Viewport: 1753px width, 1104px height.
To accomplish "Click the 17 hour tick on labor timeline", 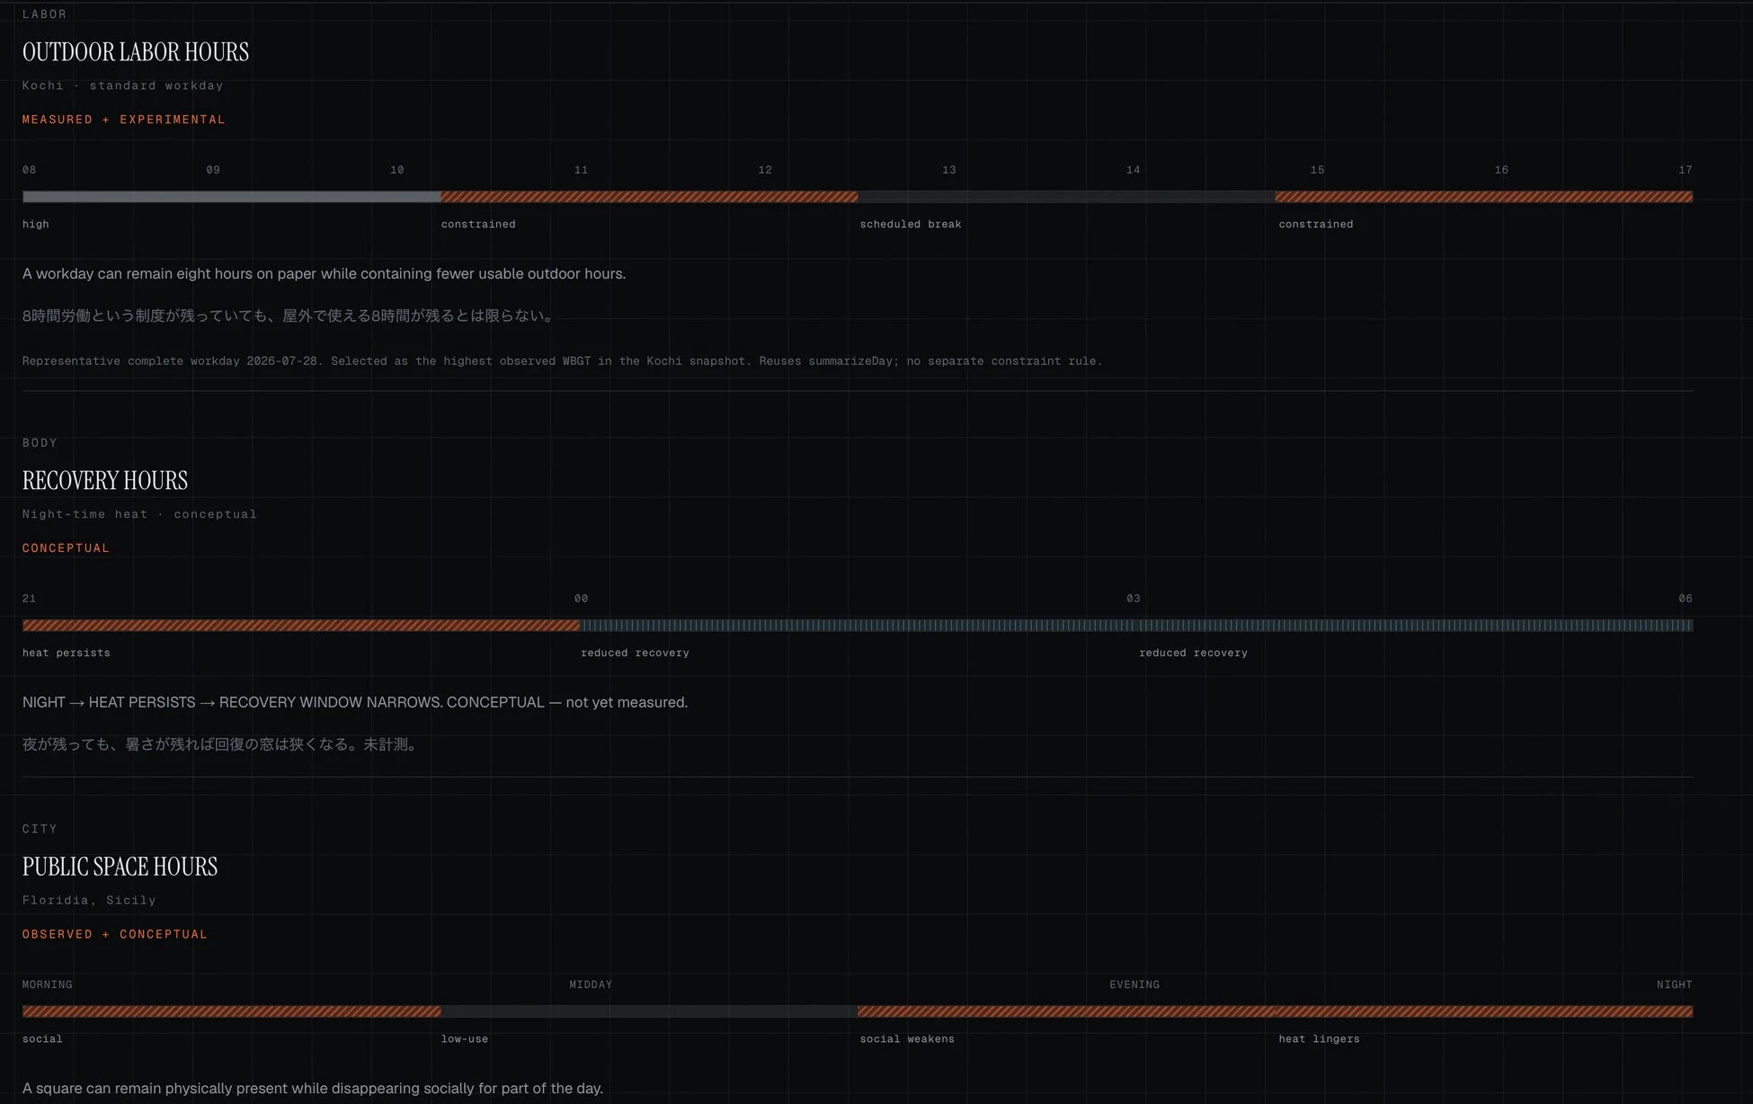I will (x=1686, y=170).
